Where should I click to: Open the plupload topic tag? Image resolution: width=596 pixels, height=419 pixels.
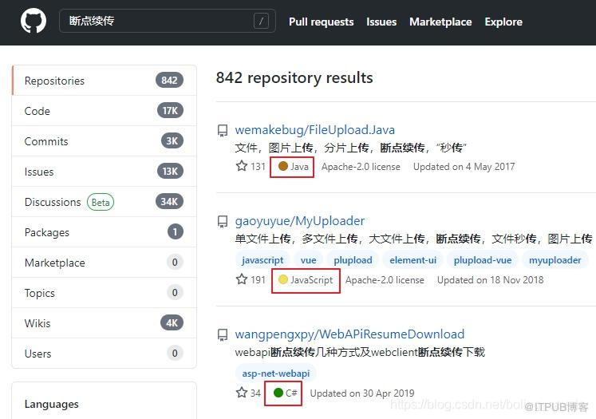point(353,260)
